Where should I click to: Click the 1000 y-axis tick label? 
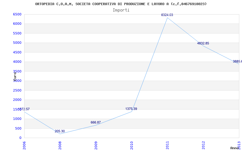pyautogui.click(x=17, y=119)
